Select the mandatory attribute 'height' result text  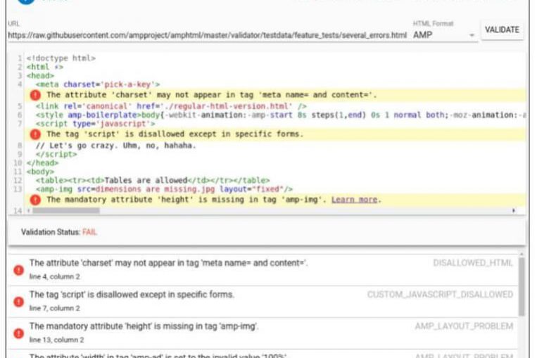point(144,326)
